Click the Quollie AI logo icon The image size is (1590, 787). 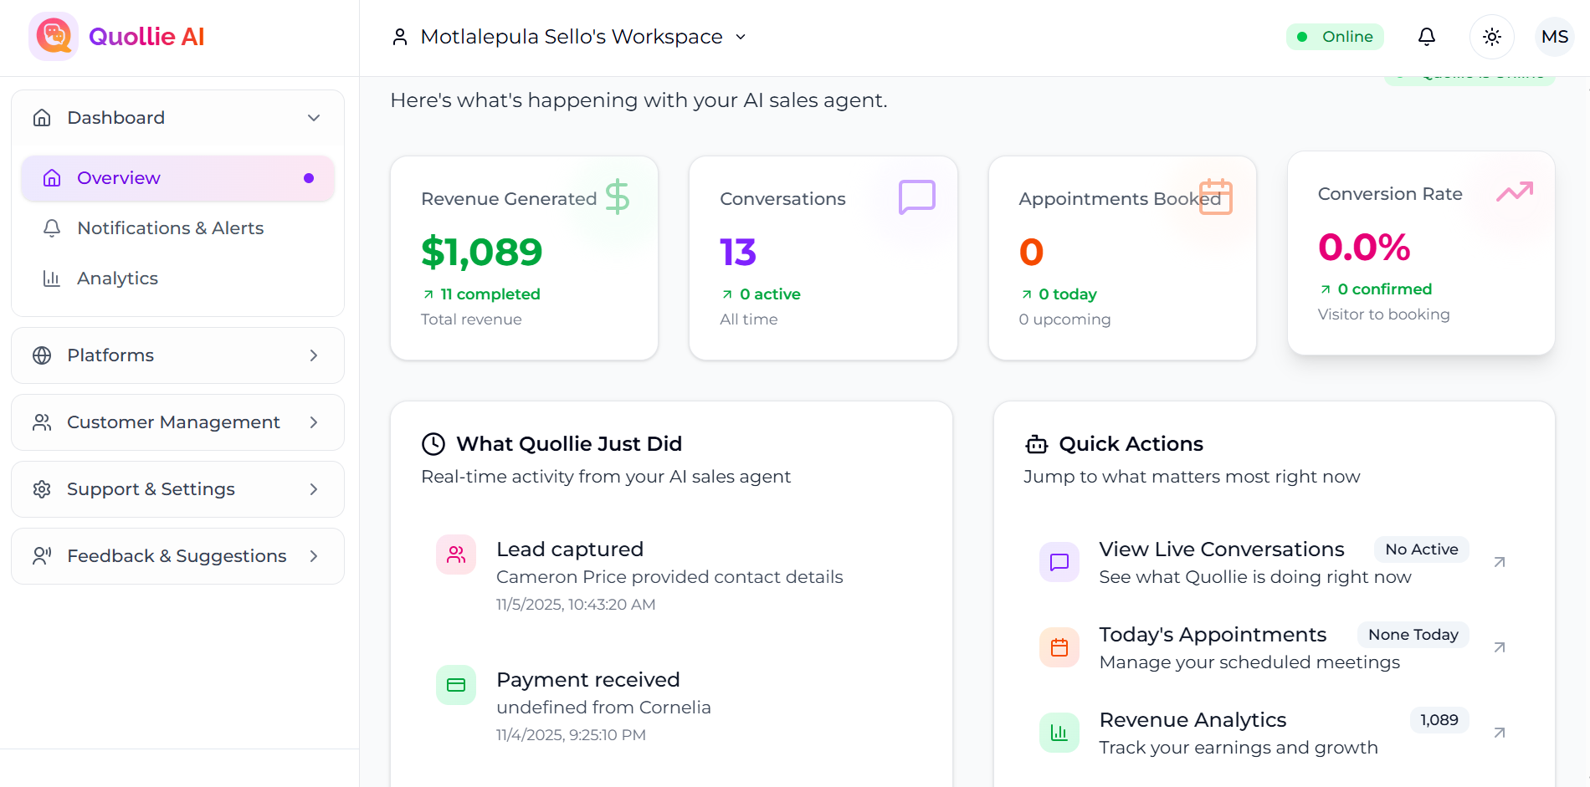click(x=54, y=37)
